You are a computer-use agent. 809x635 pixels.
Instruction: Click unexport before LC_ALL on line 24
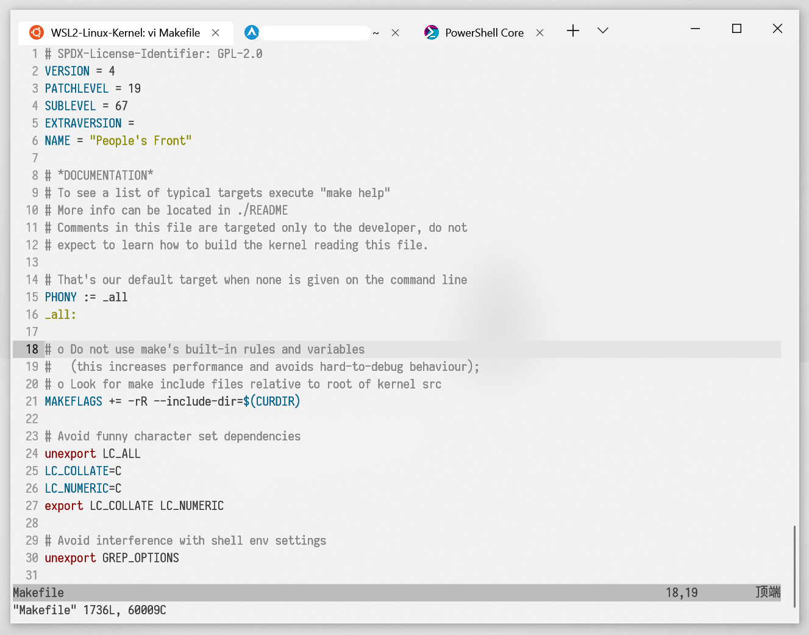pos(70,454)
